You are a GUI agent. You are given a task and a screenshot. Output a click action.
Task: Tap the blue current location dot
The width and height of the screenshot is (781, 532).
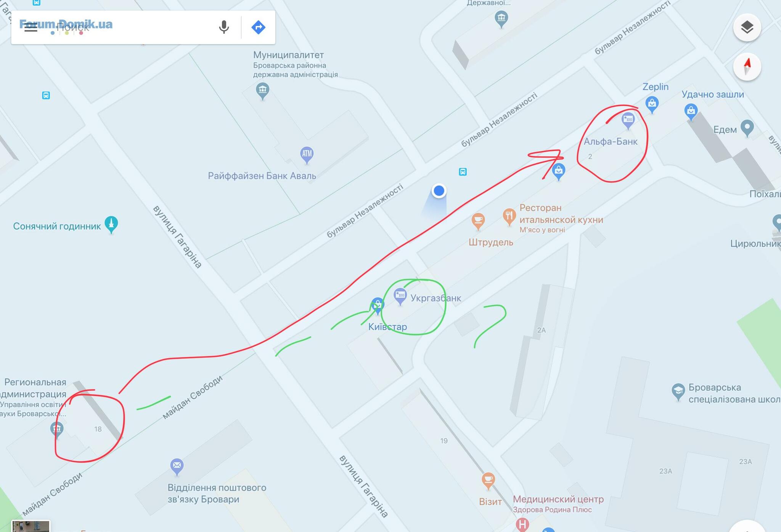pos(439,190)
